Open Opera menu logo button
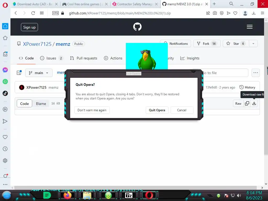 [x=5, y=5]
